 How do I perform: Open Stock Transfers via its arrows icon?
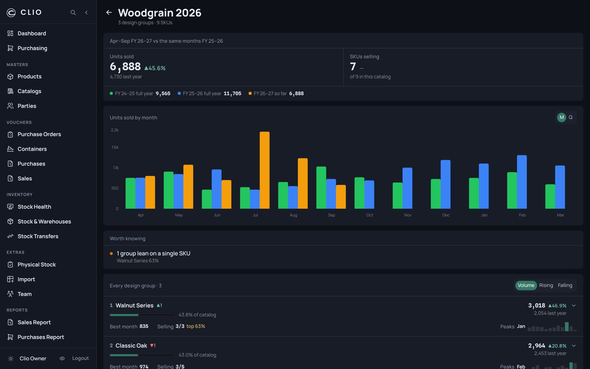pos(10,236)
